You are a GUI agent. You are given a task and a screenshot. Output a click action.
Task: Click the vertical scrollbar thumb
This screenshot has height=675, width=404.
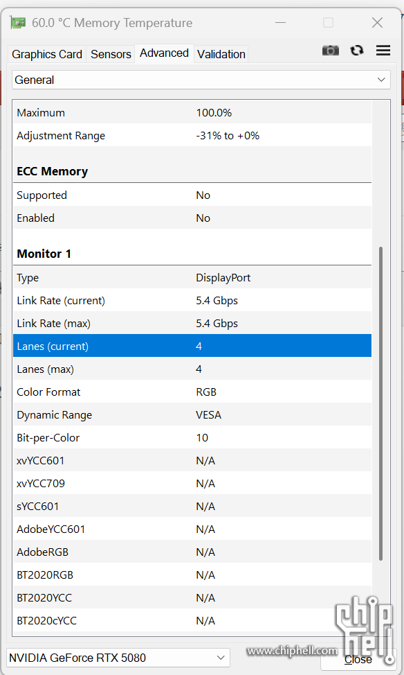tap(380, 403)
